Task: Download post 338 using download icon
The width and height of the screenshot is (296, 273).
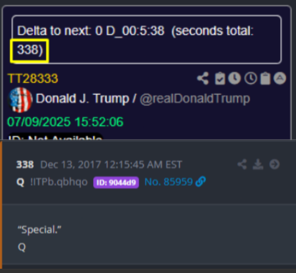Action: (258, 164)
